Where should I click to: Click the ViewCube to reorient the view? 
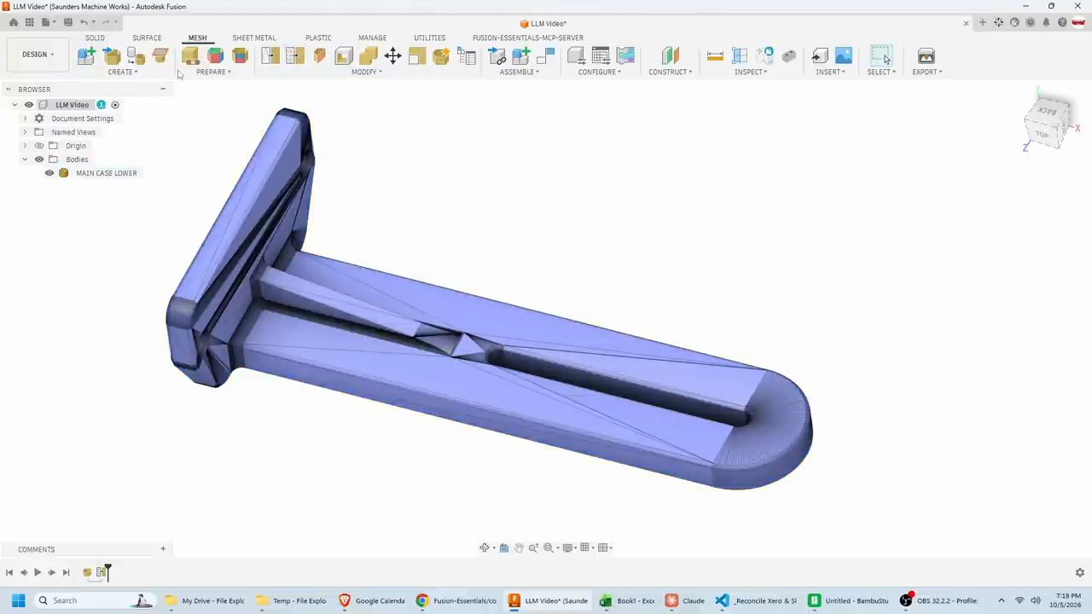pos(1048,123)
